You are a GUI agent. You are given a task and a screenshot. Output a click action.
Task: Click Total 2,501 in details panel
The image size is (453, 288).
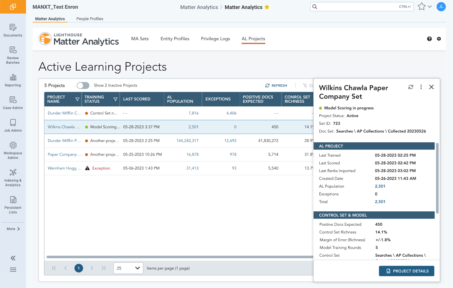[x=380, y=202]
